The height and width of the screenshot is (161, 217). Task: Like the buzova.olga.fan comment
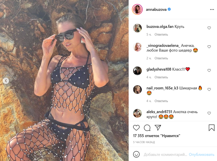click(x=209, y=28)
